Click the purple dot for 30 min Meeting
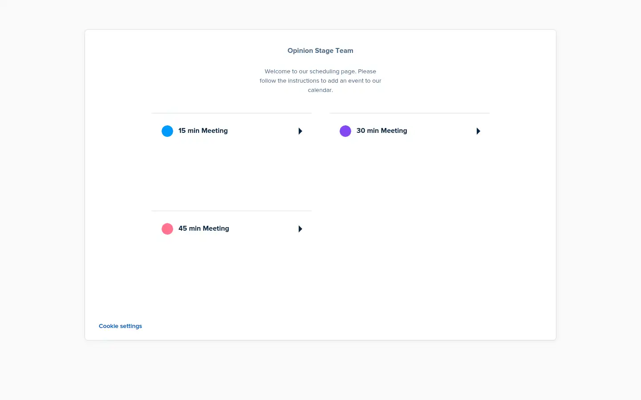Image resolution: width=641 pixels, height=400 pixels. (x=345, y=131)
